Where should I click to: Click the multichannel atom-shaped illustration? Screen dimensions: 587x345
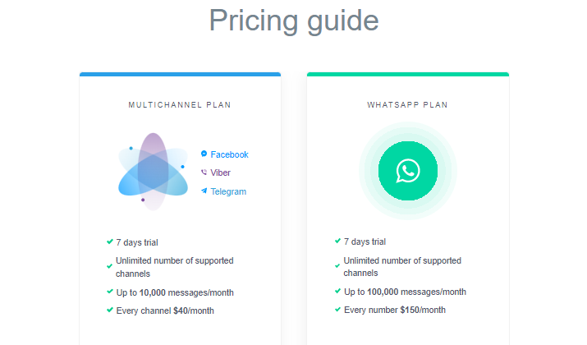coord(154,172)
